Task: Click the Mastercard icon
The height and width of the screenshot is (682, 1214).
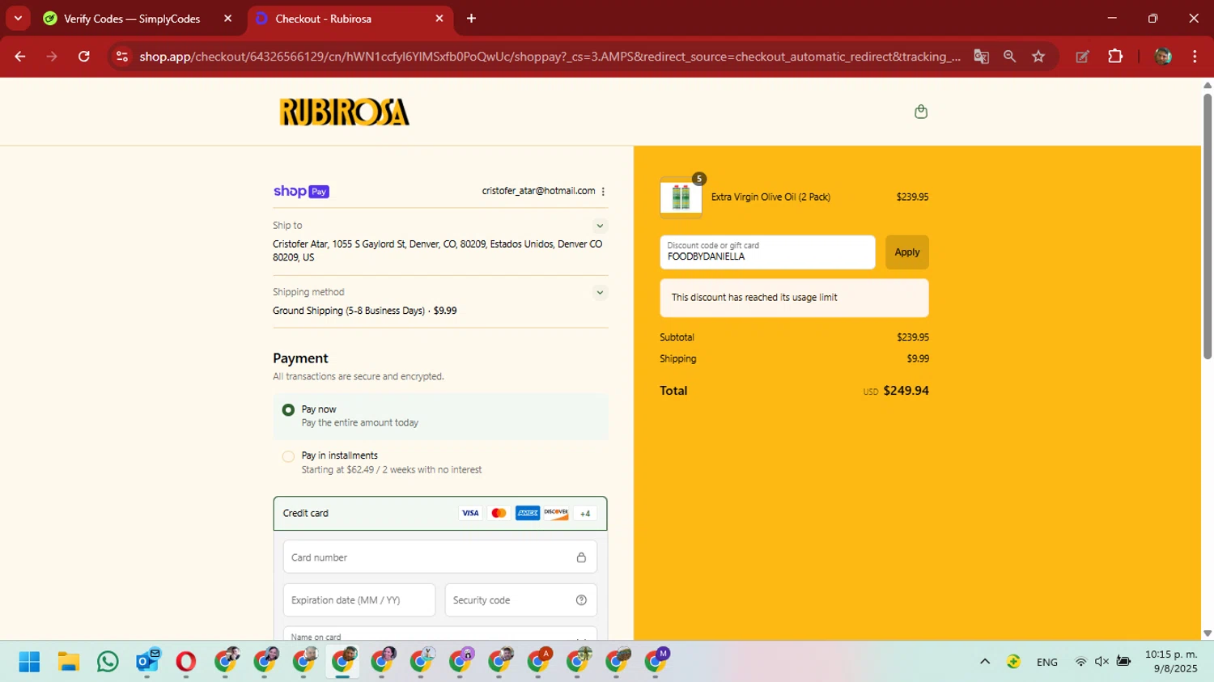Action: [x=499, y=513]
